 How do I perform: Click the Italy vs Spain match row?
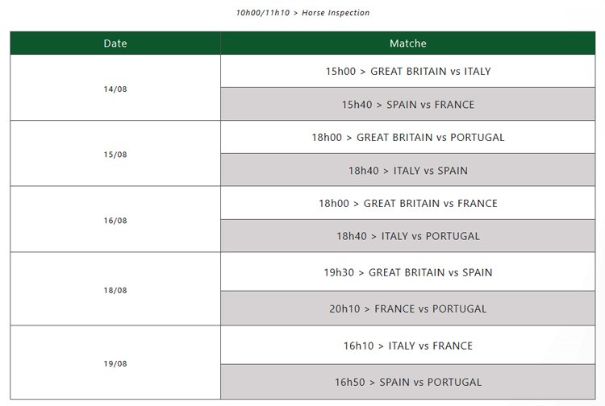407,171
